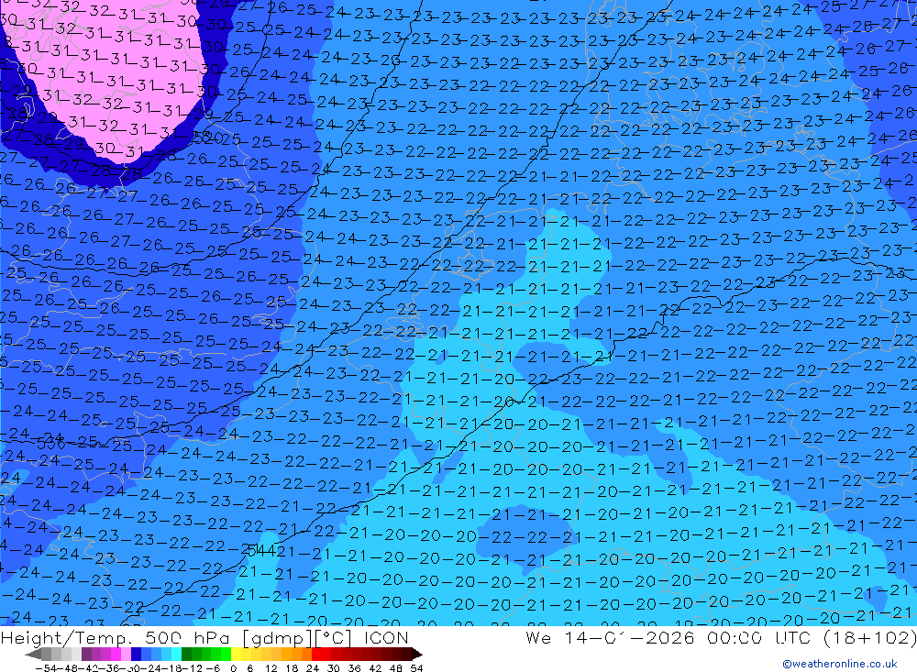Pick the dark navy blue legend swatch
This screenshot has width=917, height=672.
coord(136,654)
